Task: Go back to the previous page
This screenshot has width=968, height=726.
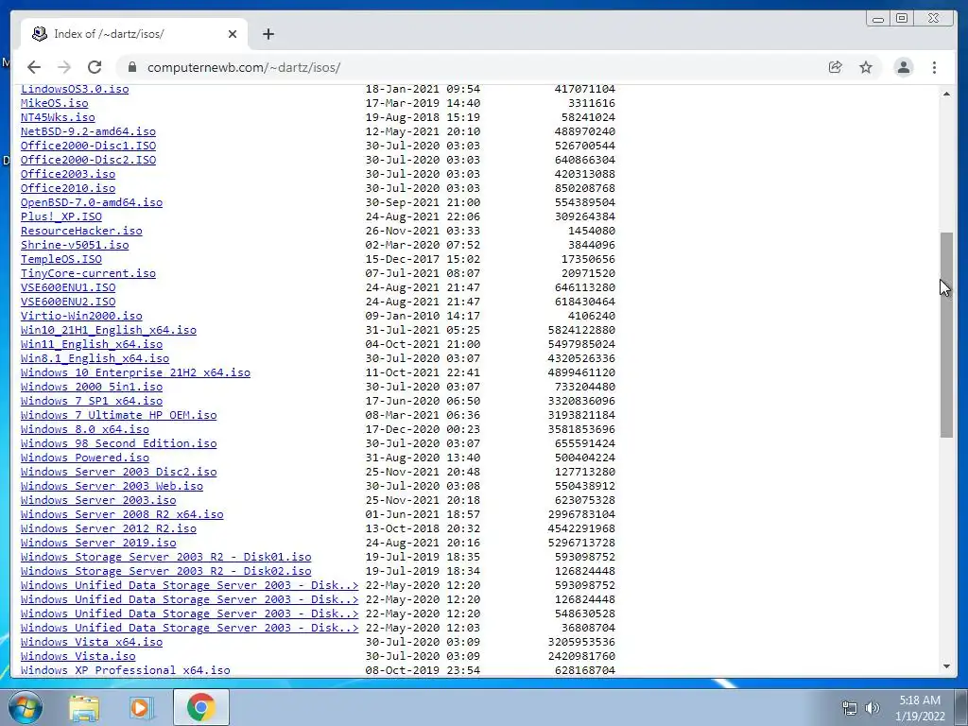Action: 34,67
